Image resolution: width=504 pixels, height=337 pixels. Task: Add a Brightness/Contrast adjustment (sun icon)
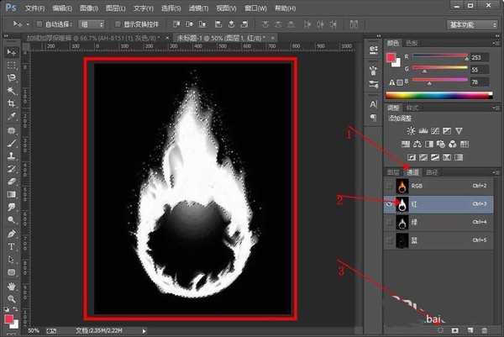tap(410, 130)
